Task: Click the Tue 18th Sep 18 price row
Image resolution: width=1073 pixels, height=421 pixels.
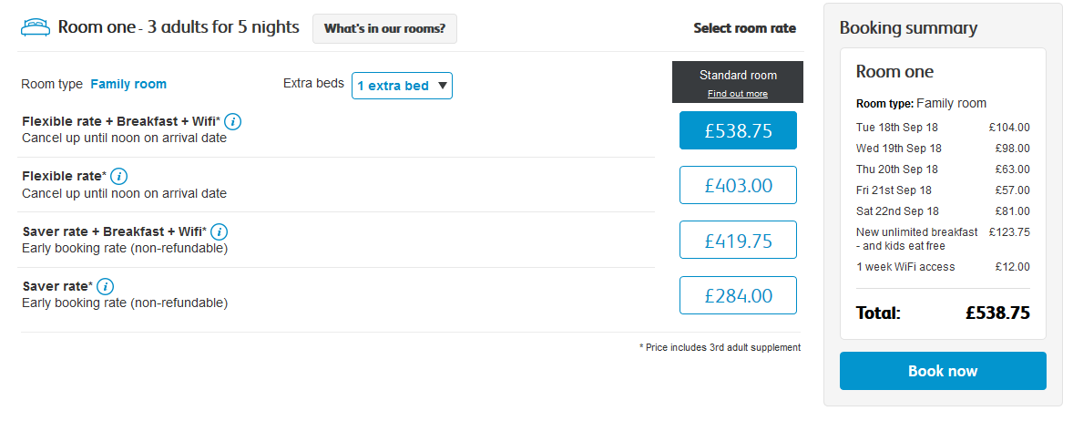Action: pyautogui.click(x=943, y=128)
